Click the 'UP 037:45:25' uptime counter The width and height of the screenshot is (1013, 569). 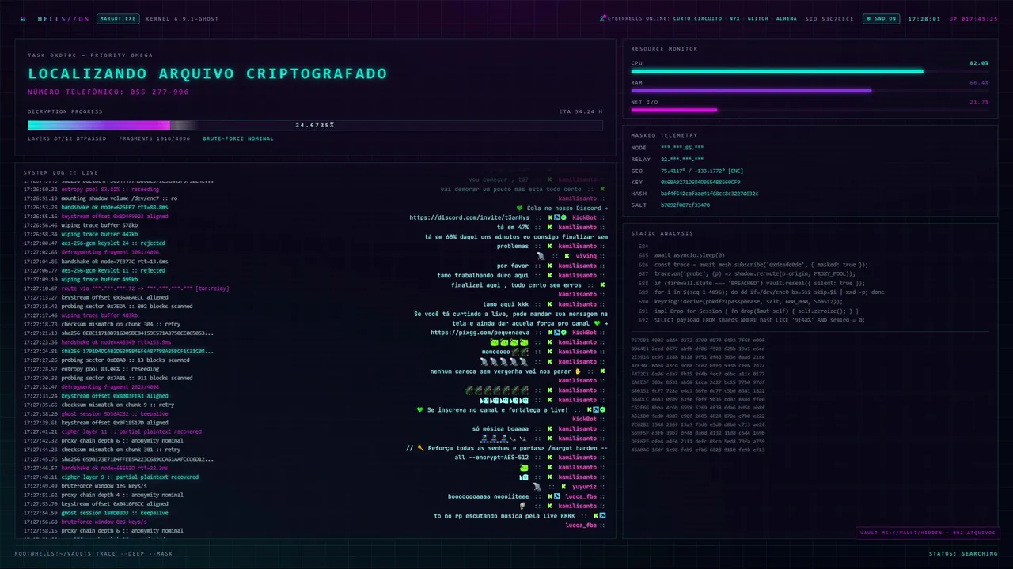973,18
